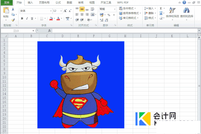Screen dimensions: 201x134
Task: Open 条件格式 conditional formatting
Action: [x=127, y=8]
